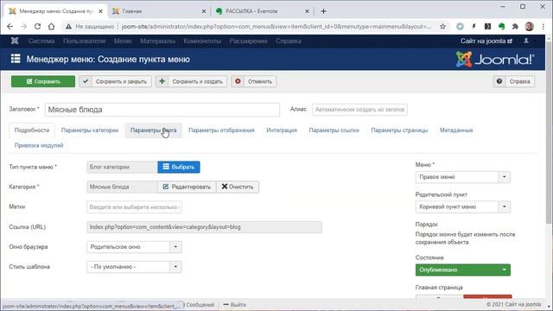Switch to Привязка модулей tab
The image size is (553, 311).
coord(39,145)
